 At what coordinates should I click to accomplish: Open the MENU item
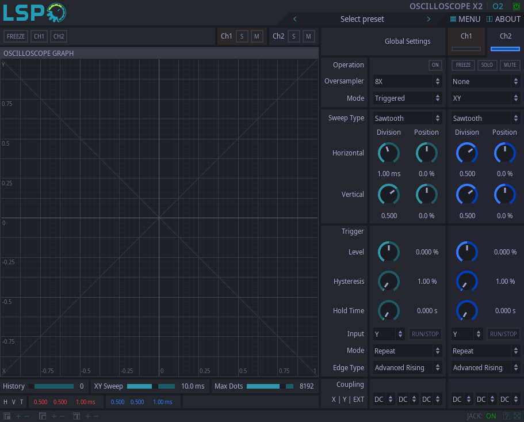tap(465, 19)
